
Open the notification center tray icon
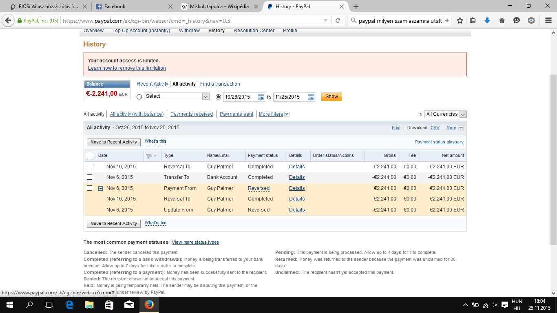coord(504,304)
